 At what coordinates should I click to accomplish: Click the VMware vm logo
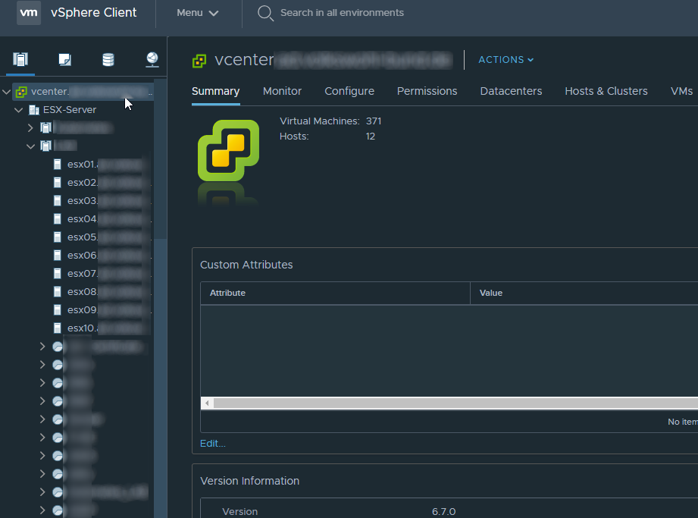pyautogui.click(x=29, y=12)
